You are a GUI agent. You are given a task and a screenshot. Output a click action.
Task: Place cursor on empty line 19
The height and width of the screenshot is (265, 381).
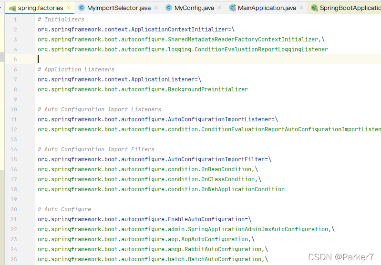pos(208,199)
